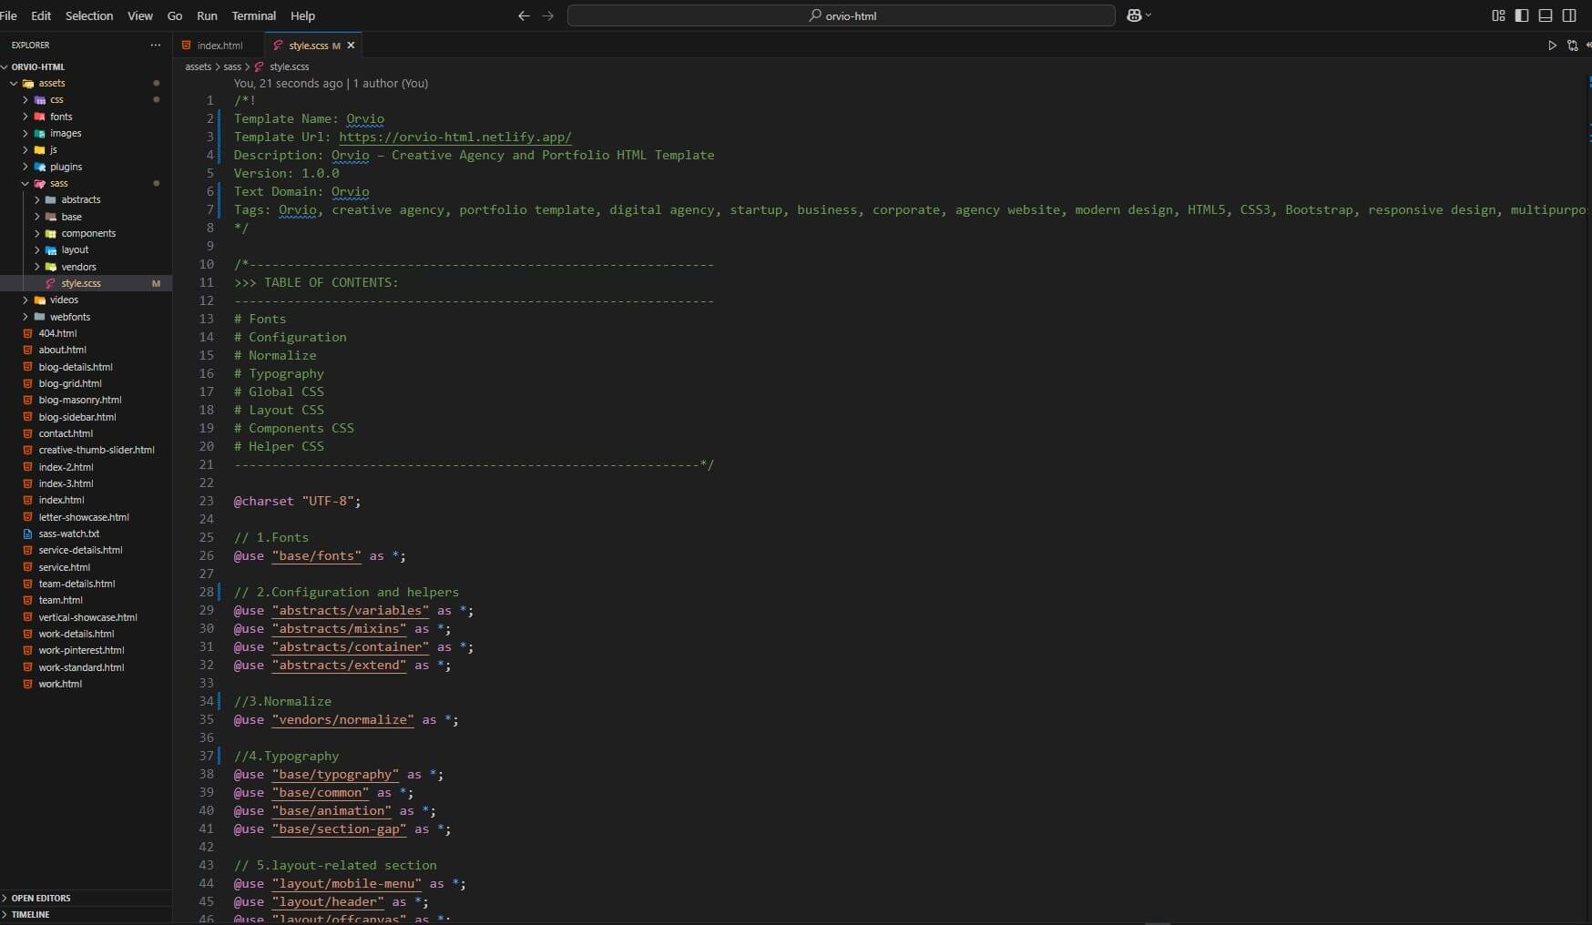Click the Customize Layout icon

(1498, 15)
